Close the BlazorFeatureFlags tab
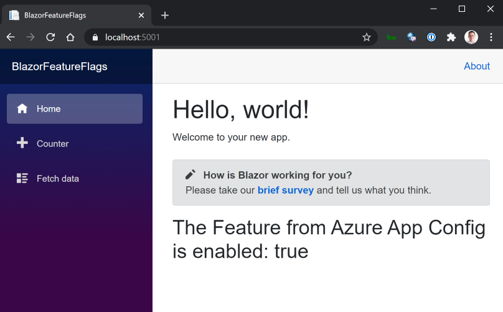 (141, 16)
